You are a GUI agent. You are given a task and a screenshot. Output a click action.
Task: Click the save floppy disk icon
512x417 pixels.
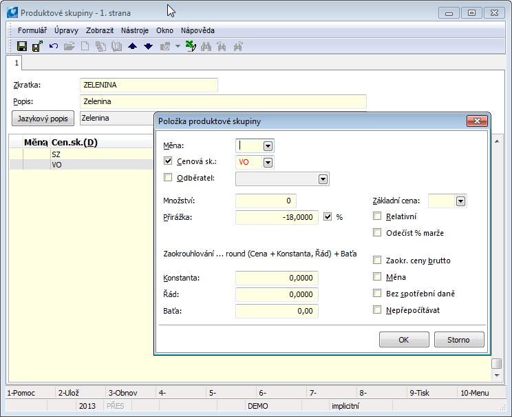[x=22, y=46]
